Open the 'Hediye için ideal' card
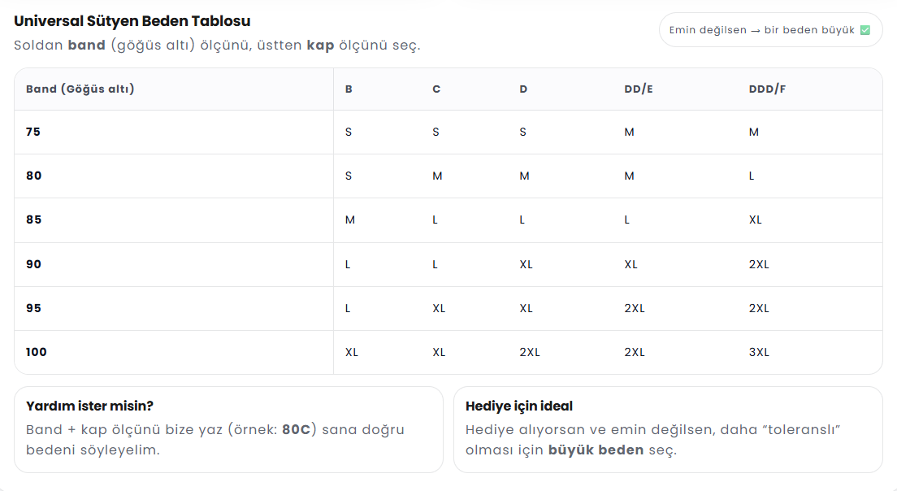The height and width of the screenshot is (491, 897). pos(668,429)
